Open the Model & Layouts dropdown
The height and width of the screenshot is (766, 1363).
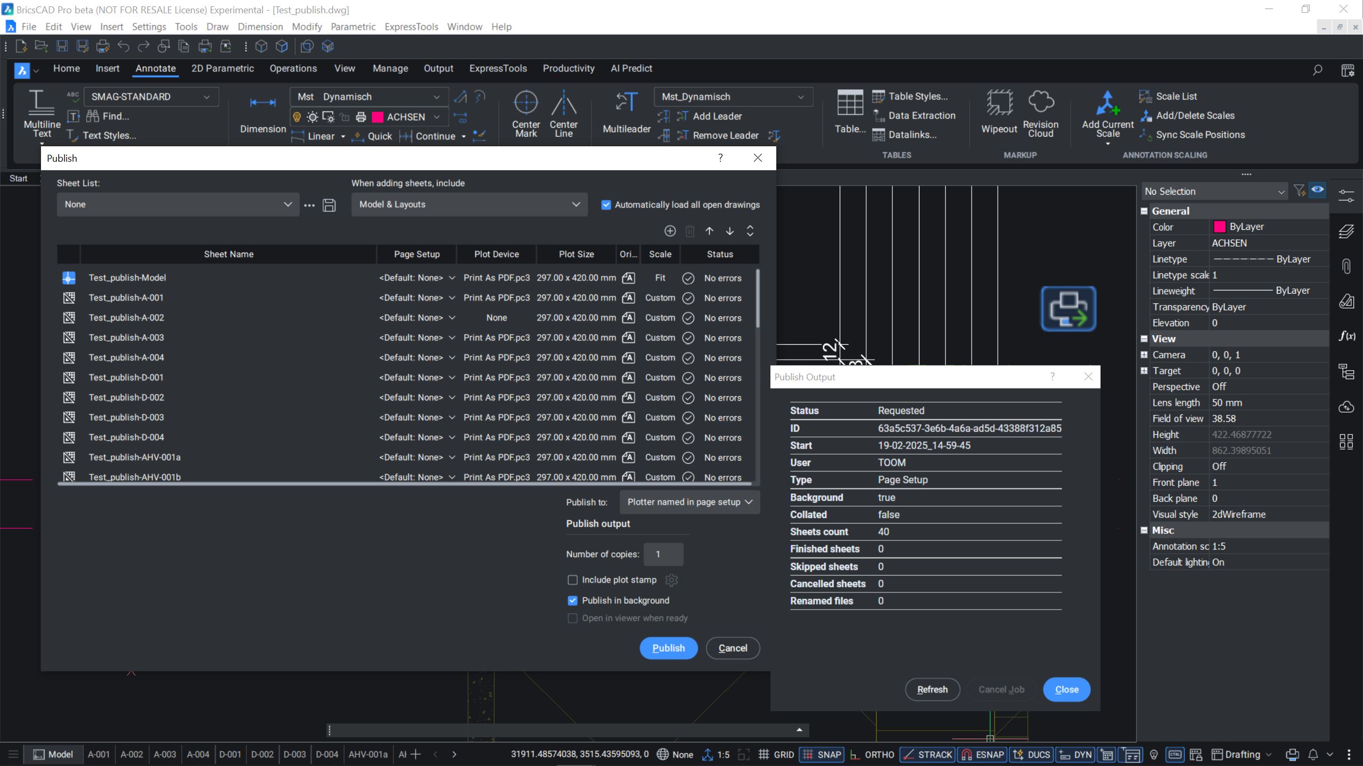pos(576,204)
